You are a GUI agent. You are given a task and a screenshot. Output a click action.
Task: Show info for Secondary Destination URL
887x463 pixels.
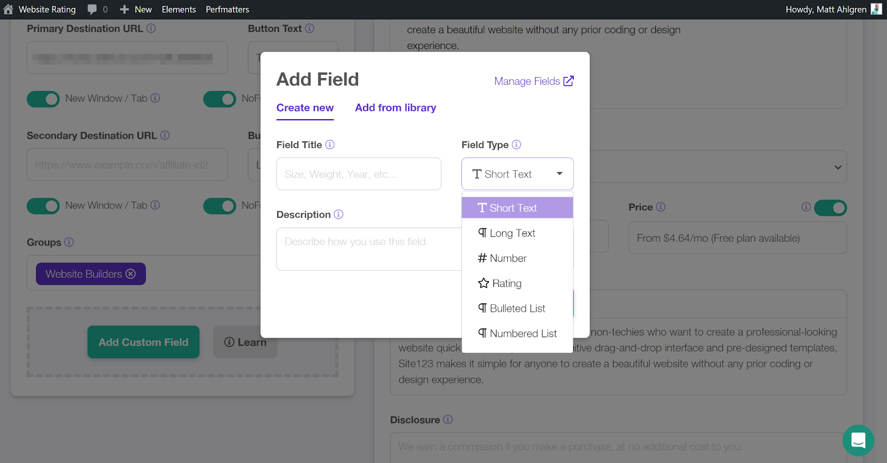click(165, 135)
